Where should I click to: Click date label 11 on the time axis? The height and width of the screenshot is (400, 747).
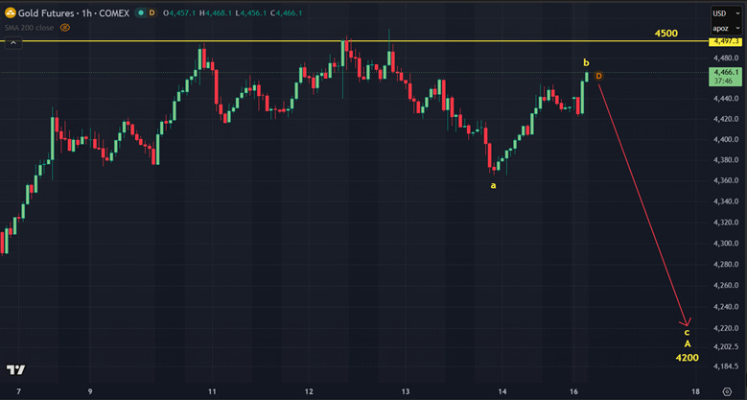pyautogui.click(x=212, y=392)
